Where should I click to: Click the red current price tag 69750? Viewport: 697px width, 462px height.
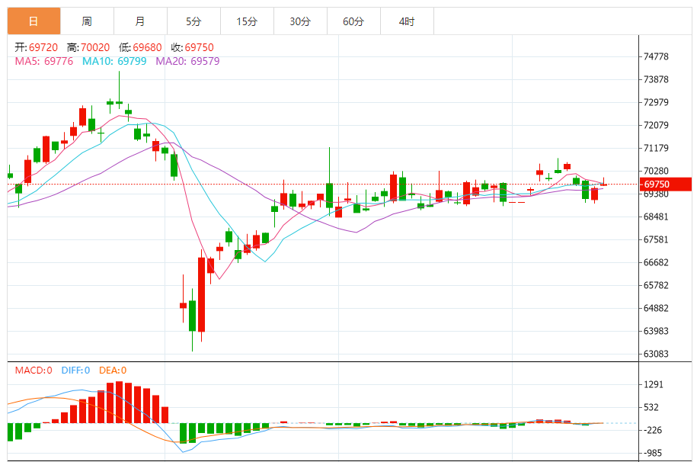click(x=666, y=184)
